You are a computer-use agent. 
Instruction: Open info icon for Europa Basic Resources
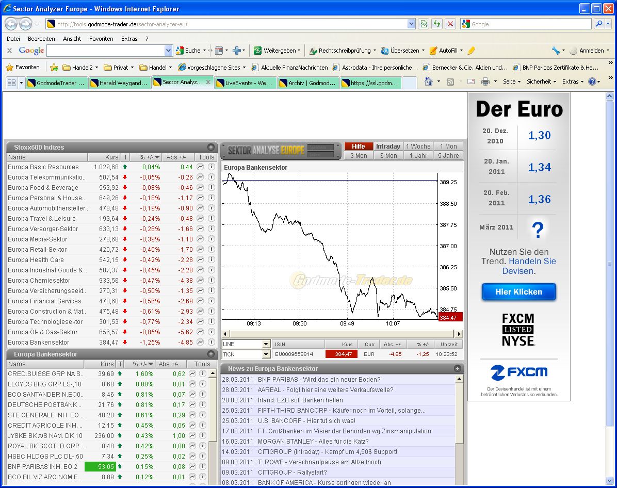212,167
